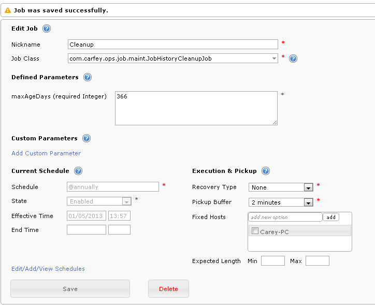Open help icon beside Job Class dropdown
Image resolution: width=375 pixels, height=305 pixels.
coord(293,59)
